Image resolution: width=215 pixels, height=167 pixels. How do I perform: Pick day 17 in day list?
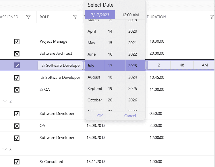tap(115, 65)
